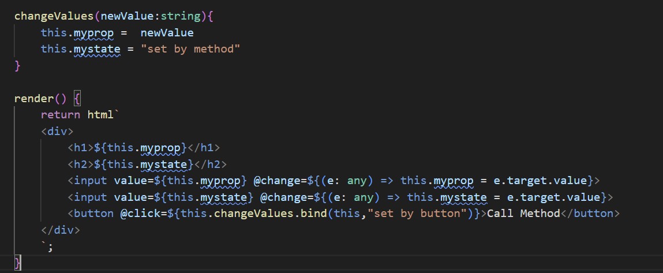Click the final closing brace of render
The image size is (663, 273).
click(x=17, y=263)
